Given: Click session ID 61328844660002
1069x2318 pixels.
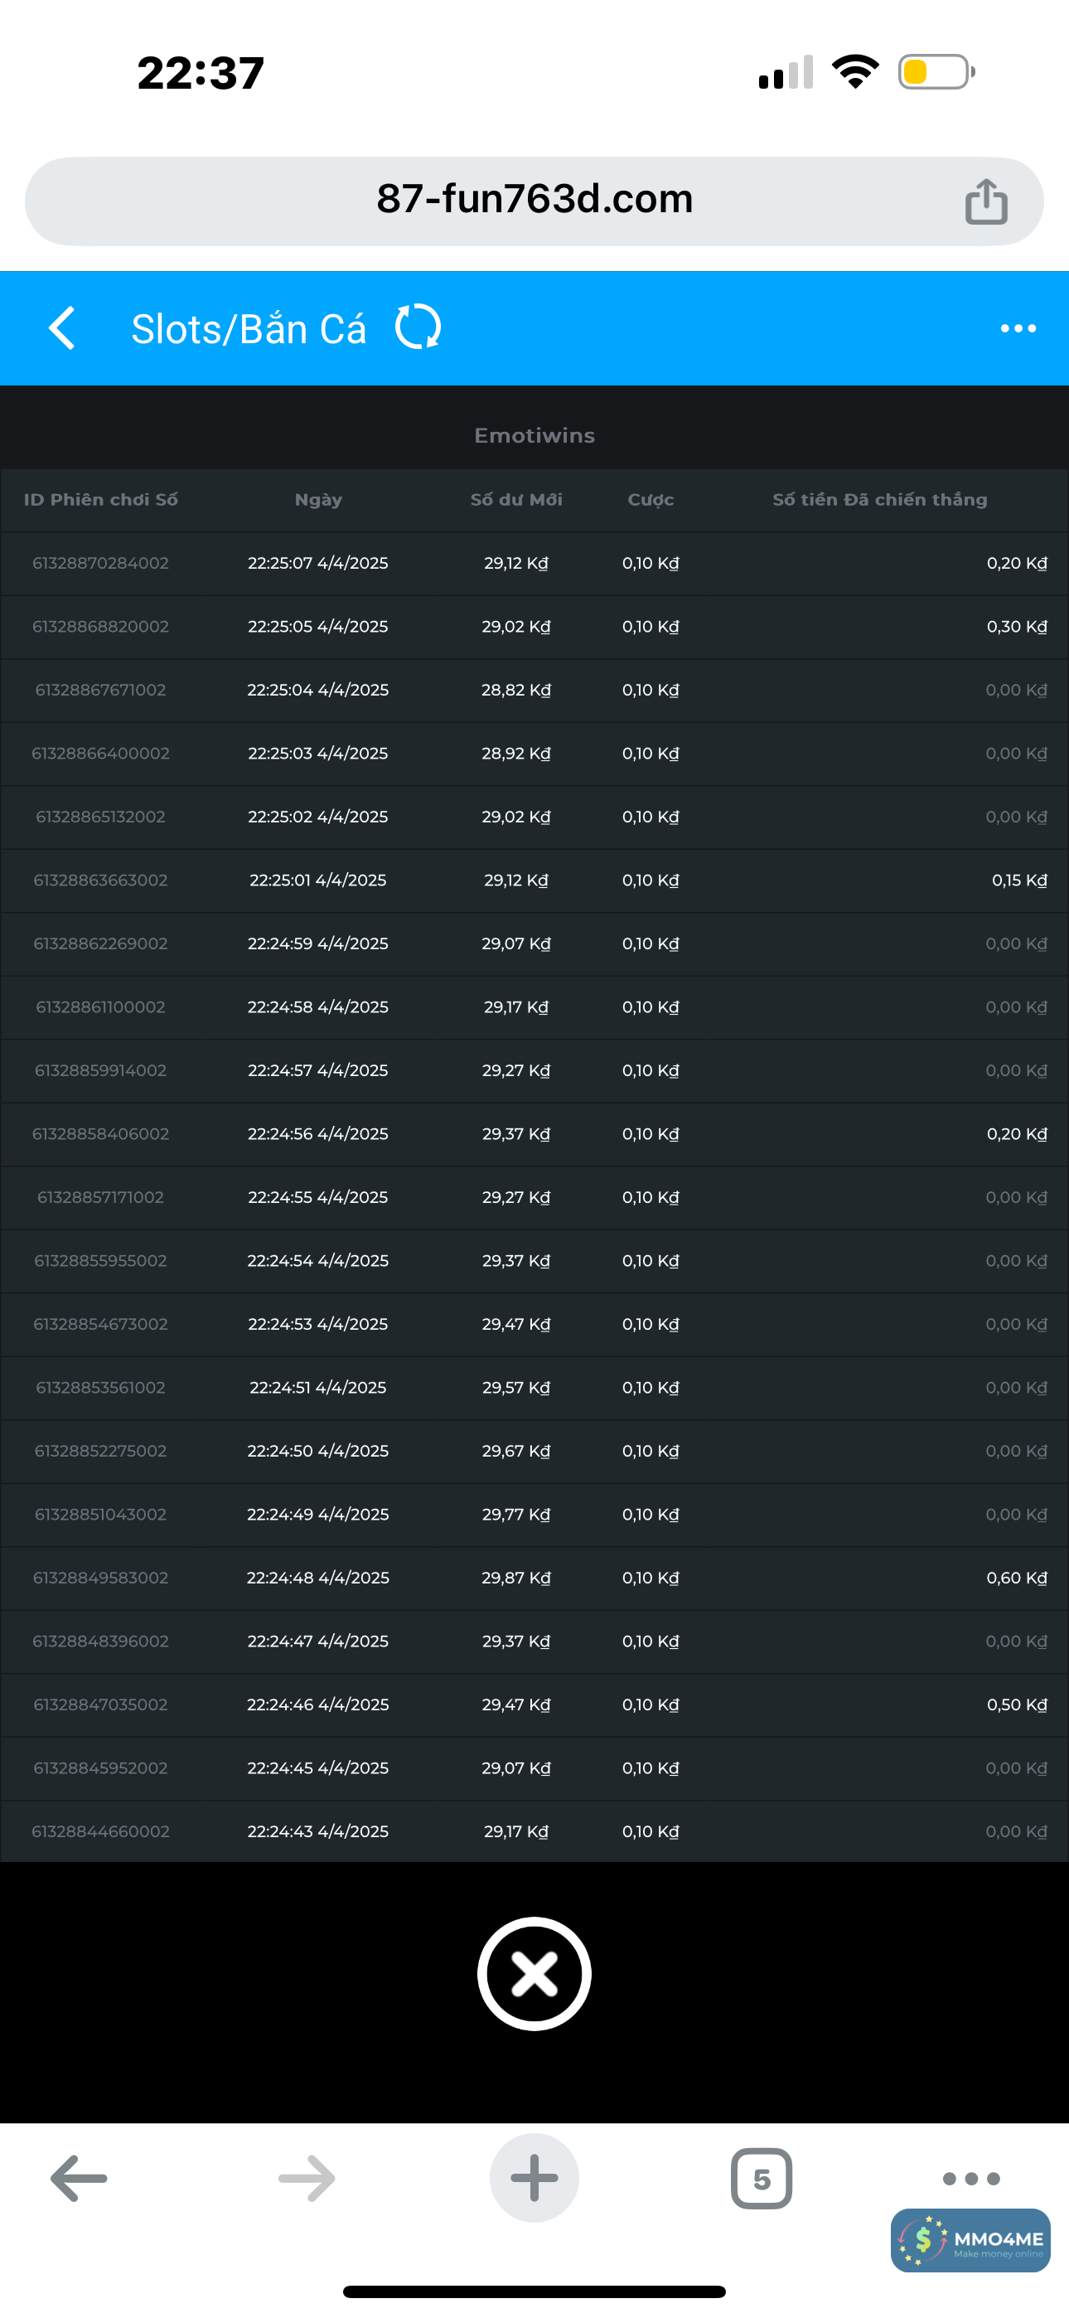Looking at the screenshot, I should pos(101,1832).
